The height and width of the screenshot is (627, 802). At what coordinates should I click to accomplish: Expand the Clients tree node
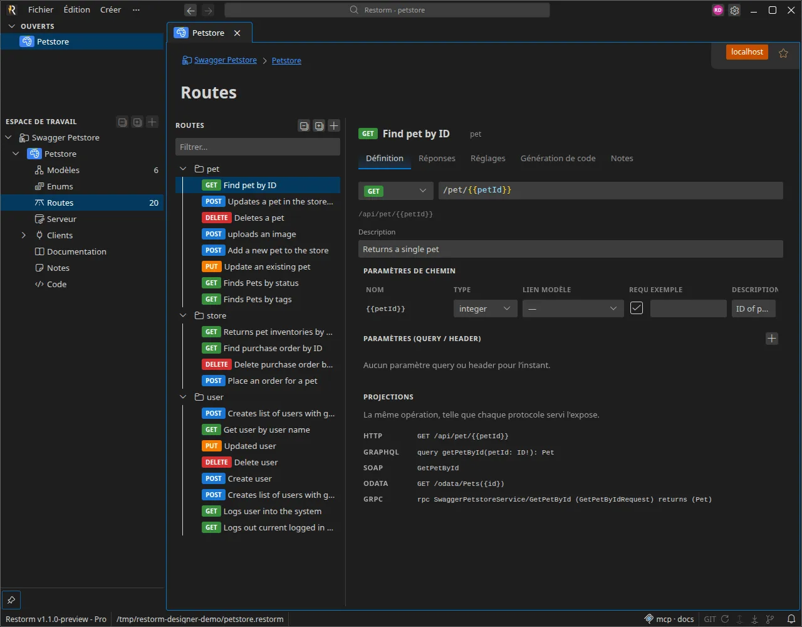24,235
